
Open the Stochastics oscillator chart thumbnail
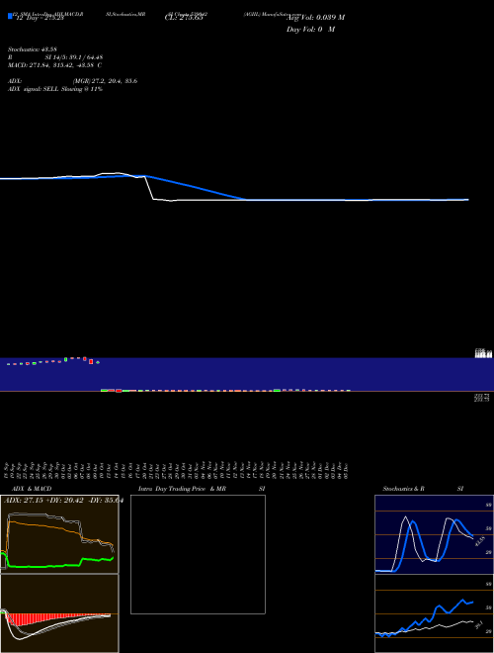(x=434, y=534)
